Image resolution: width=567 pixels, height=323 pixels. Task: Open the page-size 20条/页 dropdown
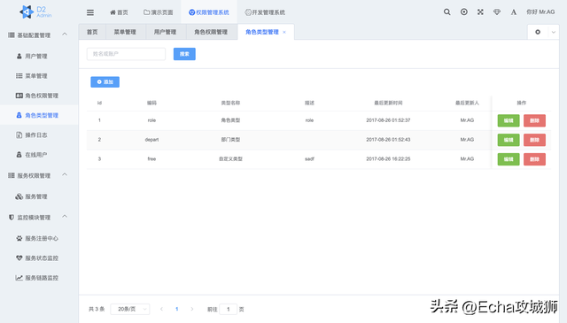tap(130, 309)
